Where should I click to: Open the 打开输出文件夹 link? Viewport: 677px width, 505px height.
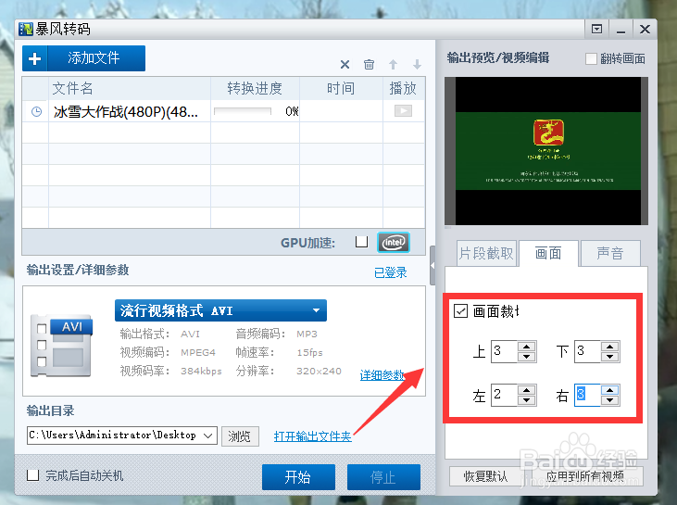[x=313, y=436]
